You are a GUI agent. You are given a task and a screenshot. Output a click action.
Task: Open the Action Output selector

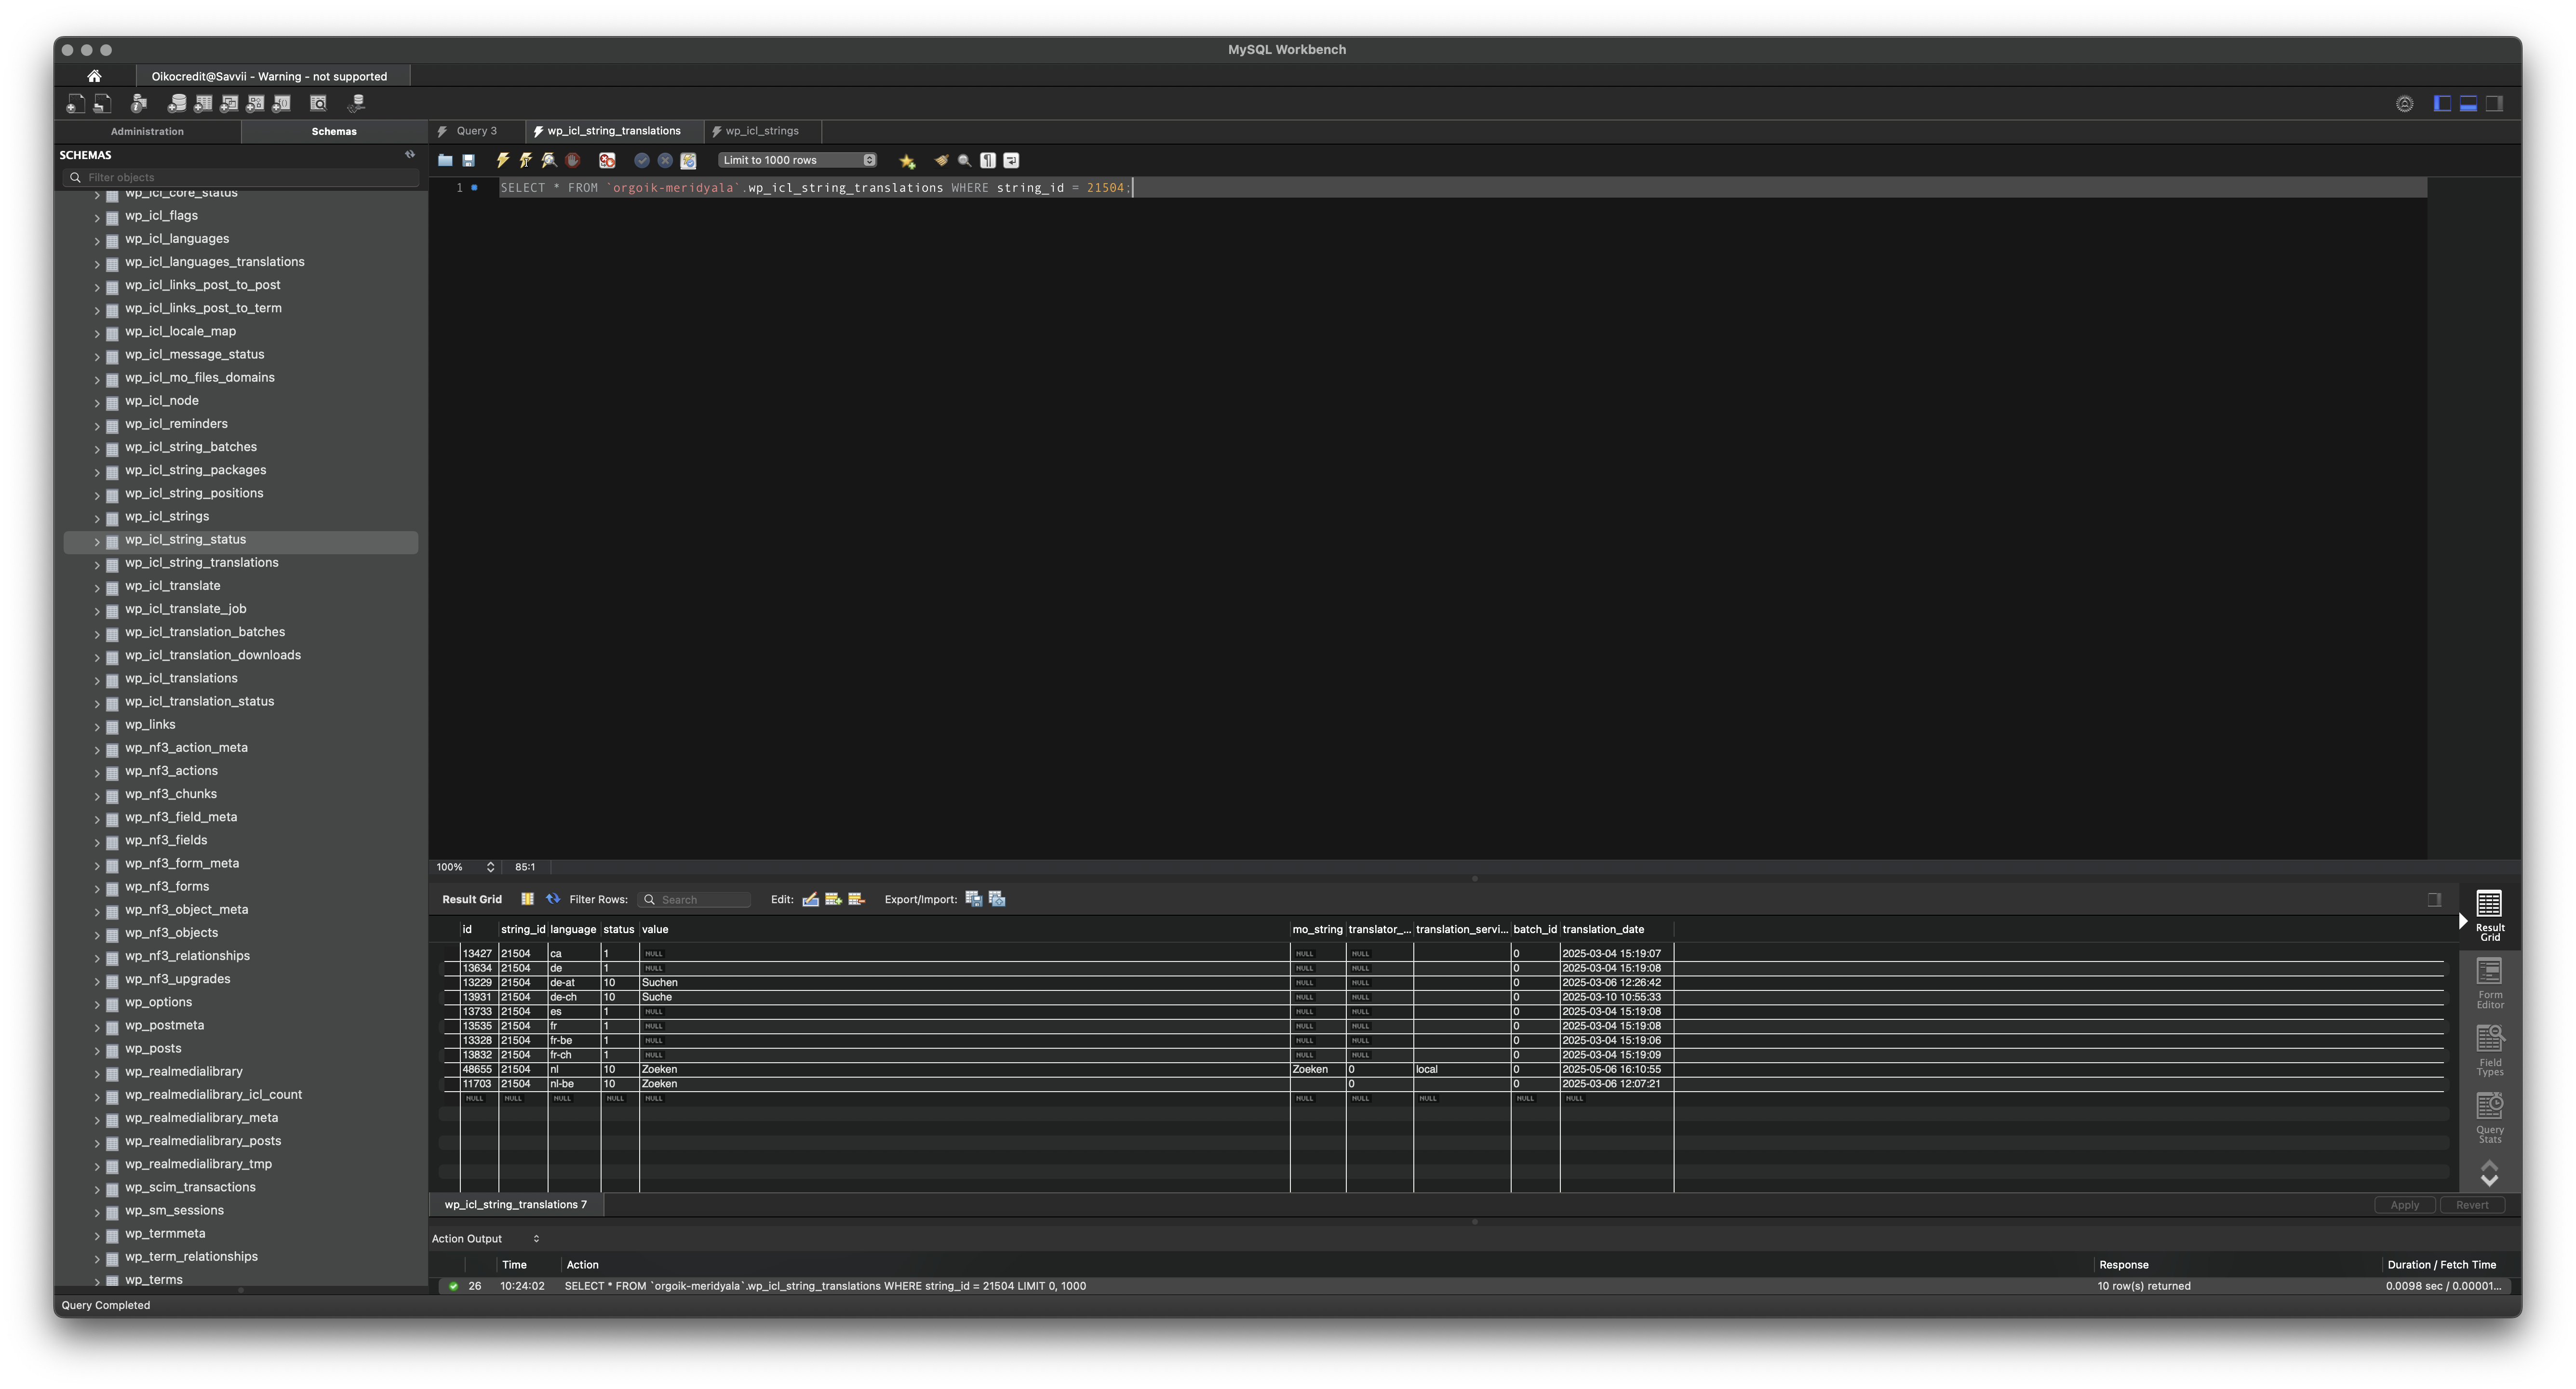coord(486,1238)
